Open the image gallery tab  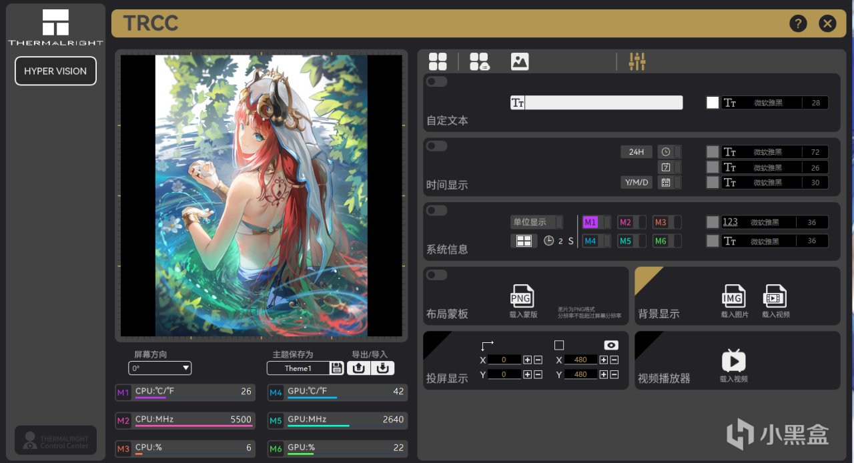(520, 61)
